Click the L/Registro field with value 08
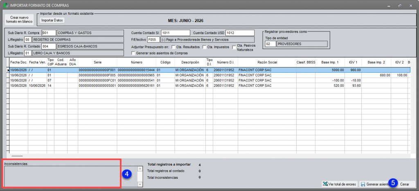Image resolution: width=419 pixels, height=191 pixels. pos(28,40)
